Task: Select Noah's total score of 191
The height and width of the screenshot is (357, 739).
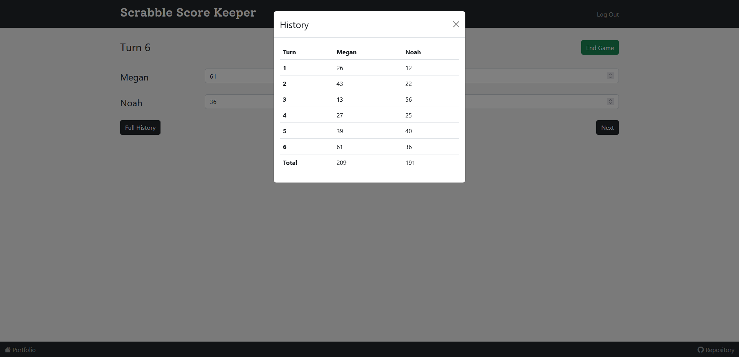Action: [410, 163]
